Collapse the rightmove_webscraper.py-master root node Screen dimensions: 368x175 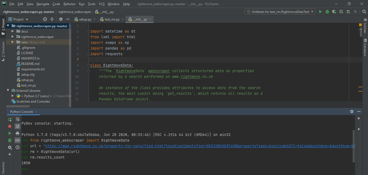(8, 26)
